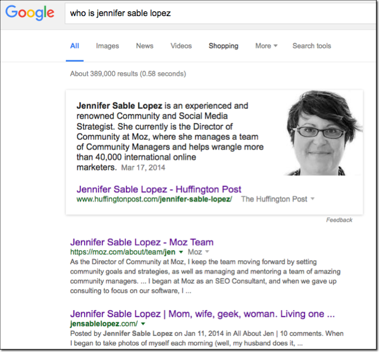Switch to the Images tab
Screen dimensions: 379x352
[108, 46]
